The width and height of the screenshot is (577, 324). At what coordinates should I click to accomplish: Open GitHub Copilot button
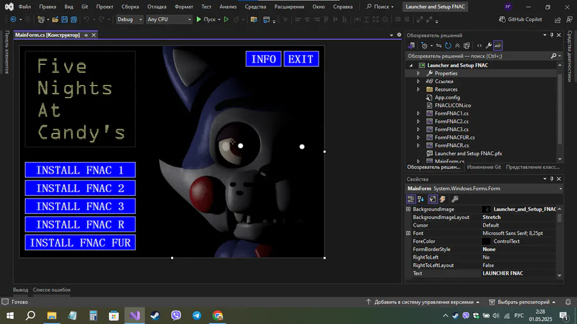click(521, 19)
